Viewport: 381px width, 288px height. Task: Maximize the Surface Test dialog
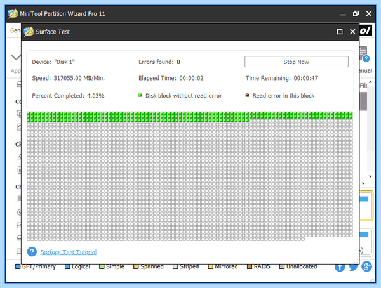coord(340,32)
